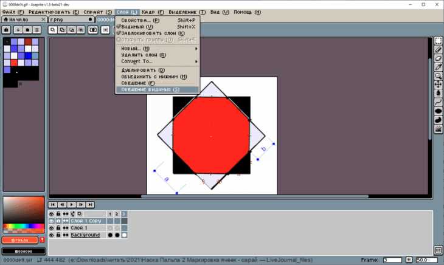Lock the Background layer
Screen dimensions: 444x265
(x=58, y=235)
